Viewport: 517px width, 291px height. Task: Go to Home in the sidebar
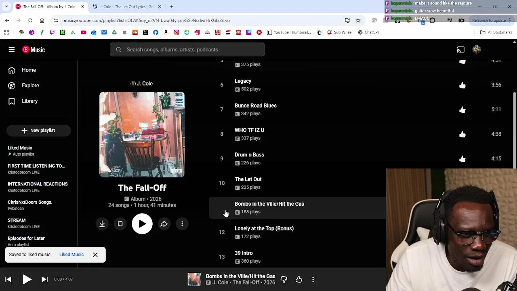(29, 70)
